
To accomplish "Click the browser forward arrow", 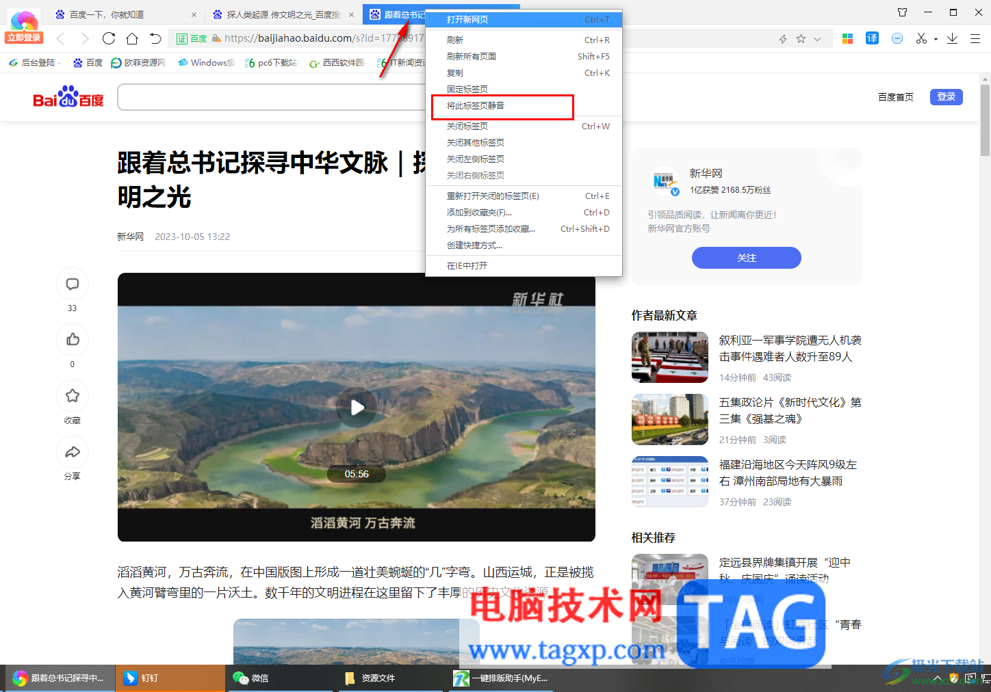I will 85,38.
